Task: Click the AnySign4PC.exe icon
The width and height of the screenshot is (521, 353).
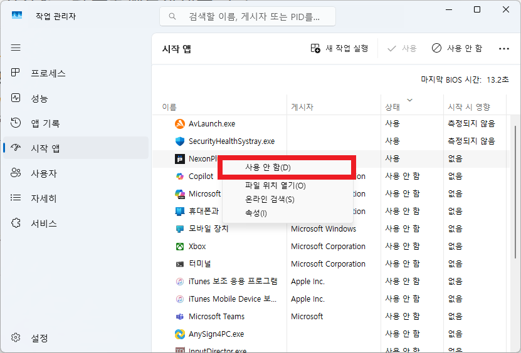Action: (x=180, y=334)
